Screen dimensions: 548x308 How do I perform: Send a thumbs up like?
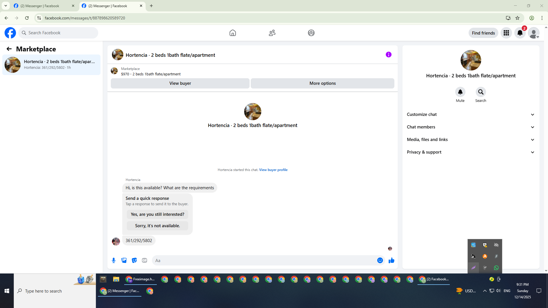coord(392,260)
